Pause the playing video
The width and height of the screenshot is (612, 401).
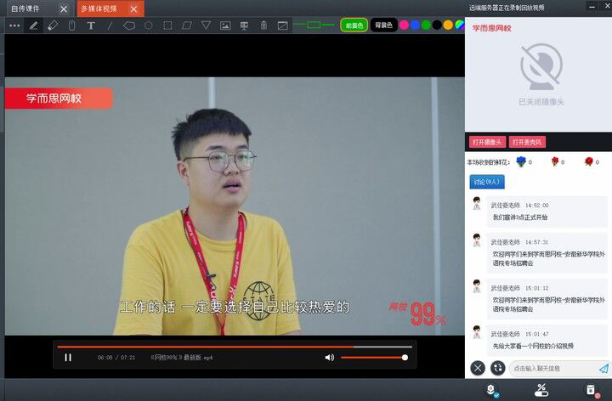68,358
